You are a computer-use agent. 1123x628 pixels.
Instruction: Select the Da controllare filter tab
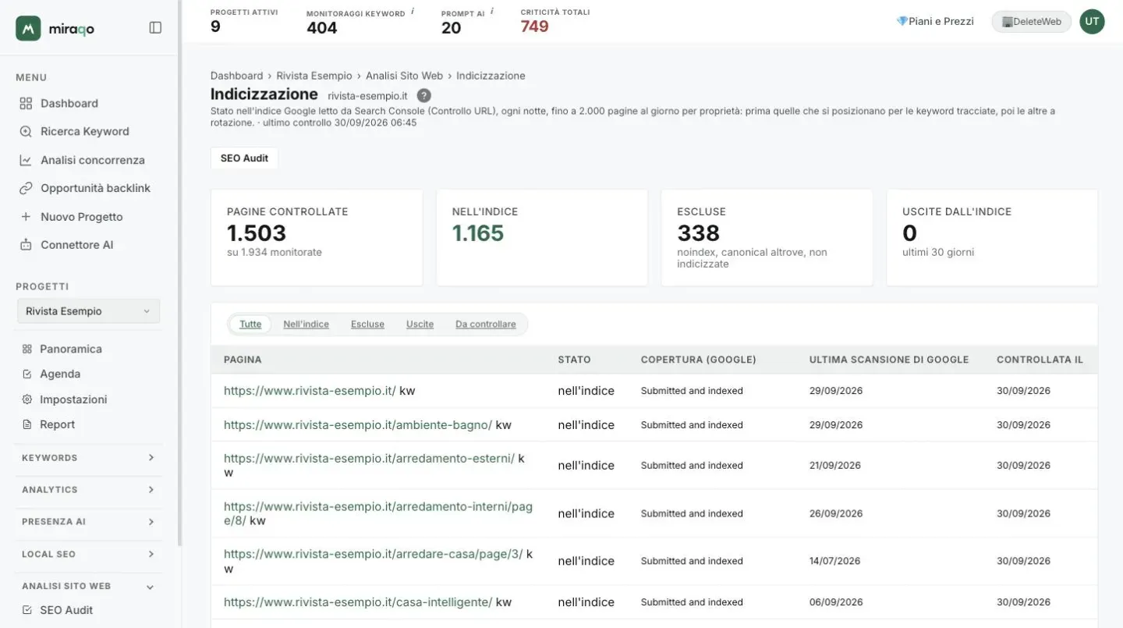pyautogui.click(x=486, y=325)
